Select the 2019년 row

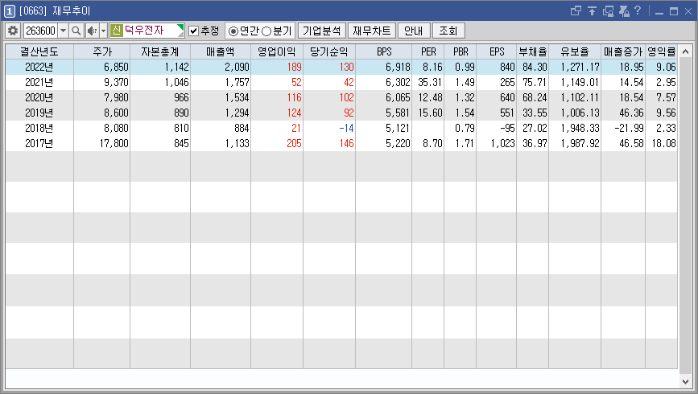(x=341, y=113)
